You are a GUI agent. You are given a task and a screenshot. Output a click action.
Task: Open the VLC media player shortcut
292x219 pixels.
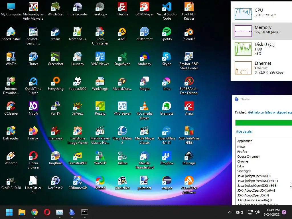[x=144, y=111]
